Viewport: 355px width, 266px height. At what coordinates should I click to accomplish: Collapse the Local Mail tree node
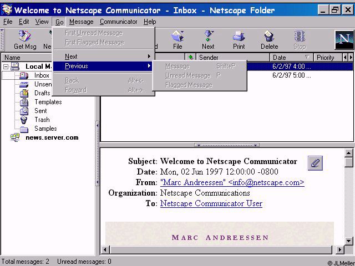(6, 66)
